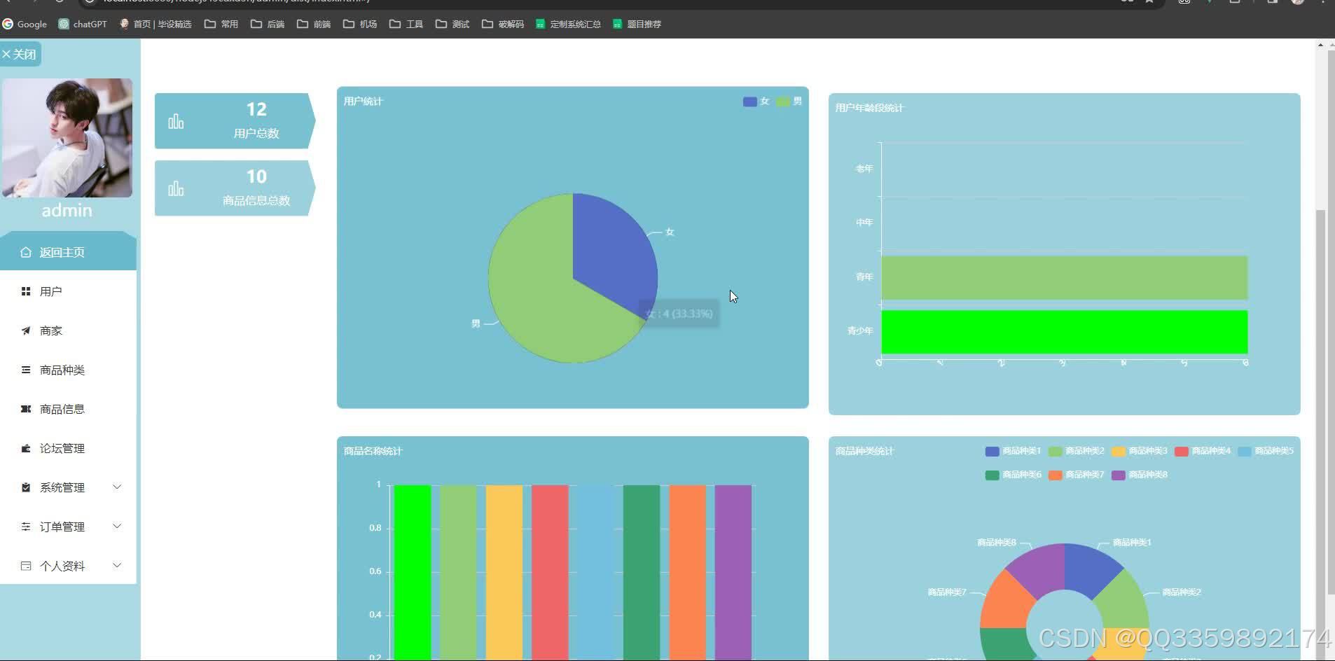Viewport: 1335px width, 661px height.
Task: Click the Google bookmark icon
Action: click(8, 24)
